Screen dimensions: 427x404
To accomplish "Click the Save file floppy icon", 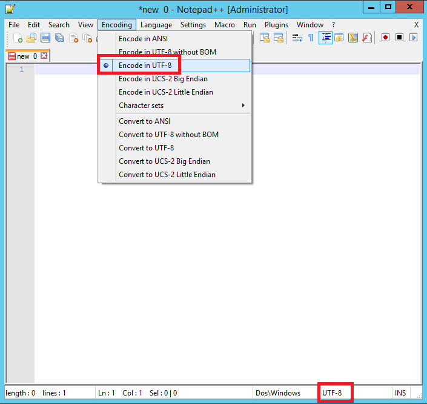I will point(45,38).
